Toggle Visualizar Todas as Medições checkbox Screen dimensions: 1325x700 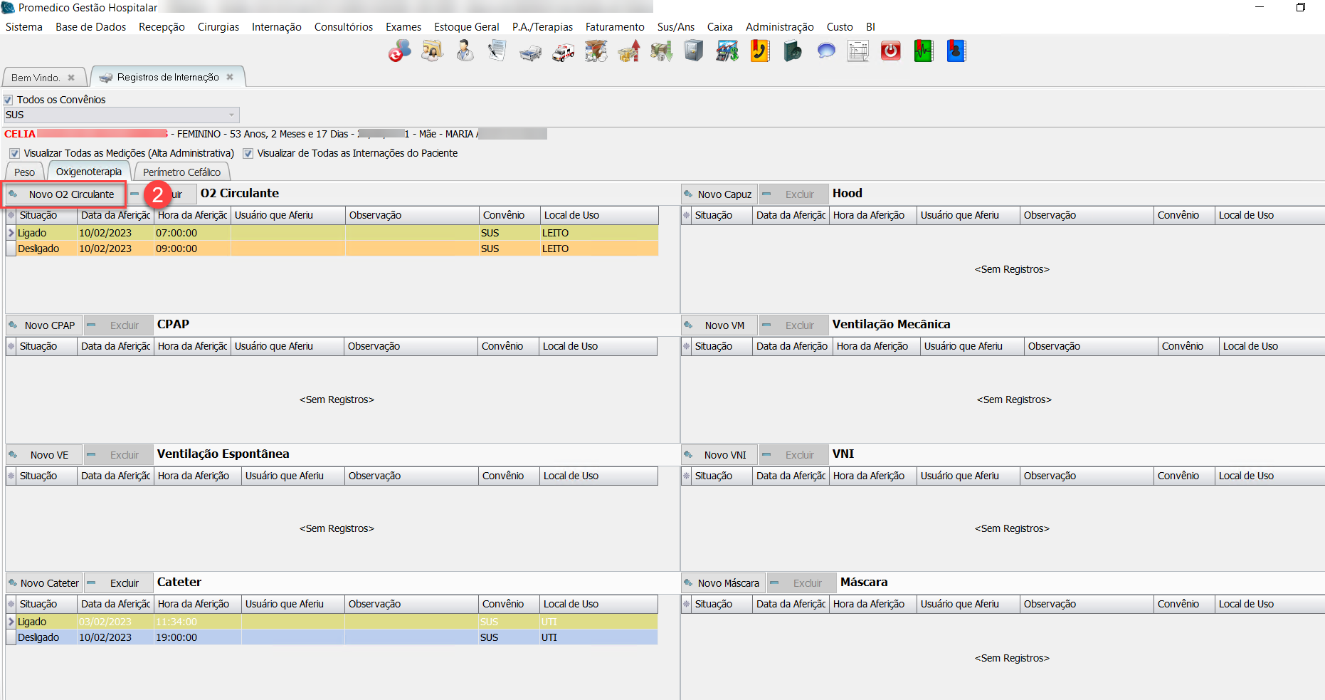[15, 154]
